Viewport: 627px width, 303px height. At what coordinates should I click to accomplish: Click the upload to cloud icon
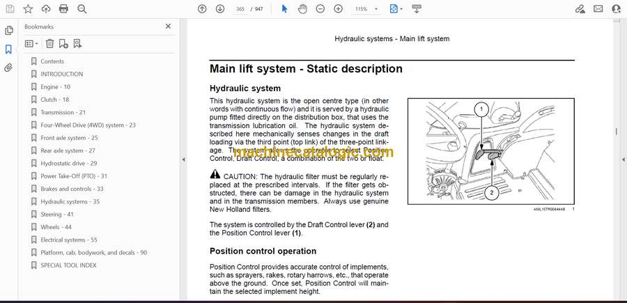46,9
